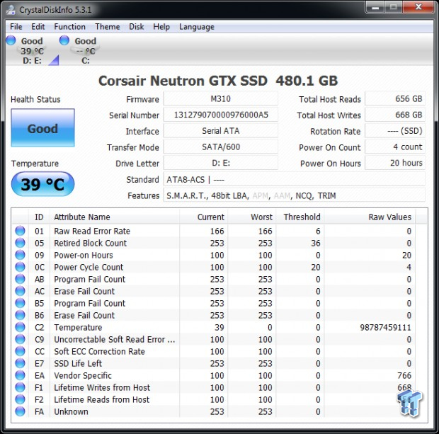Select the SSD Life Left text

(78, 363)
